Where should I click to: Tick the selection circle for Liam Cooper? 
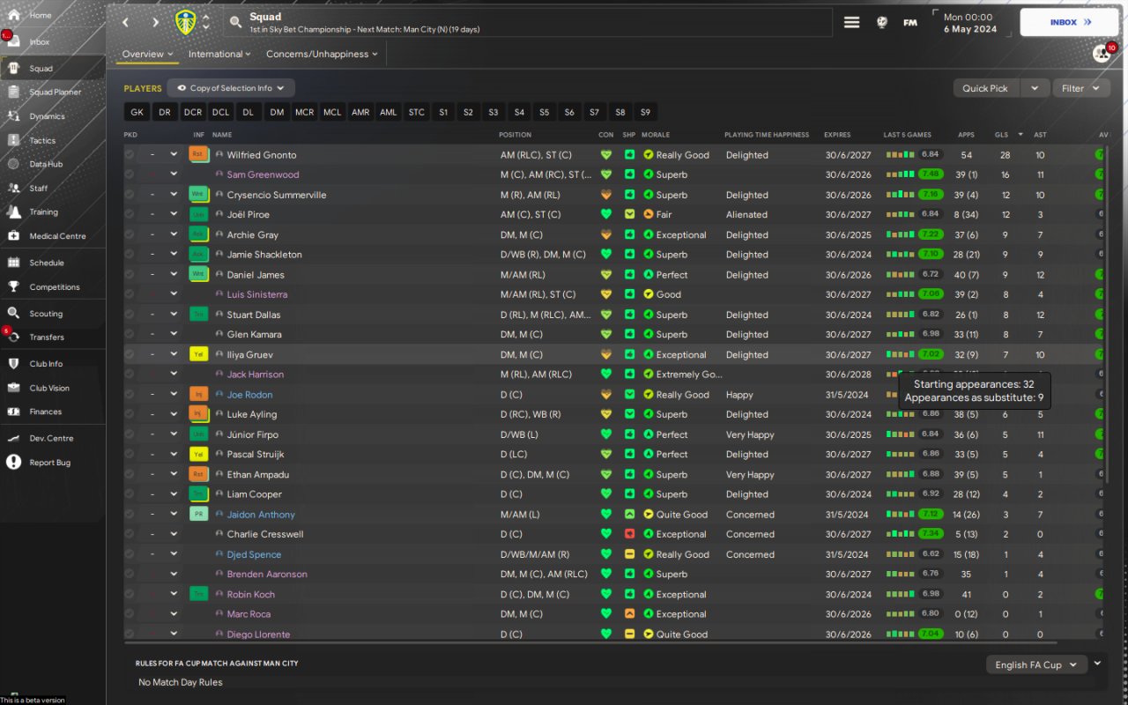point(130,493)
